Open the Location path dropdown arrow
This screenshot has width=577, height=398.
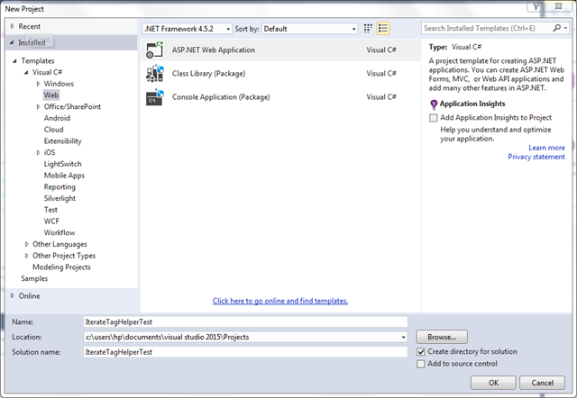403,337
